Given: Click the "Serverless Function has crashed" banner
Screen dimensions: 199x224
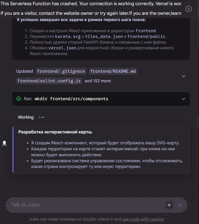Looking at the screenshot, I should [x=91, y=4].
